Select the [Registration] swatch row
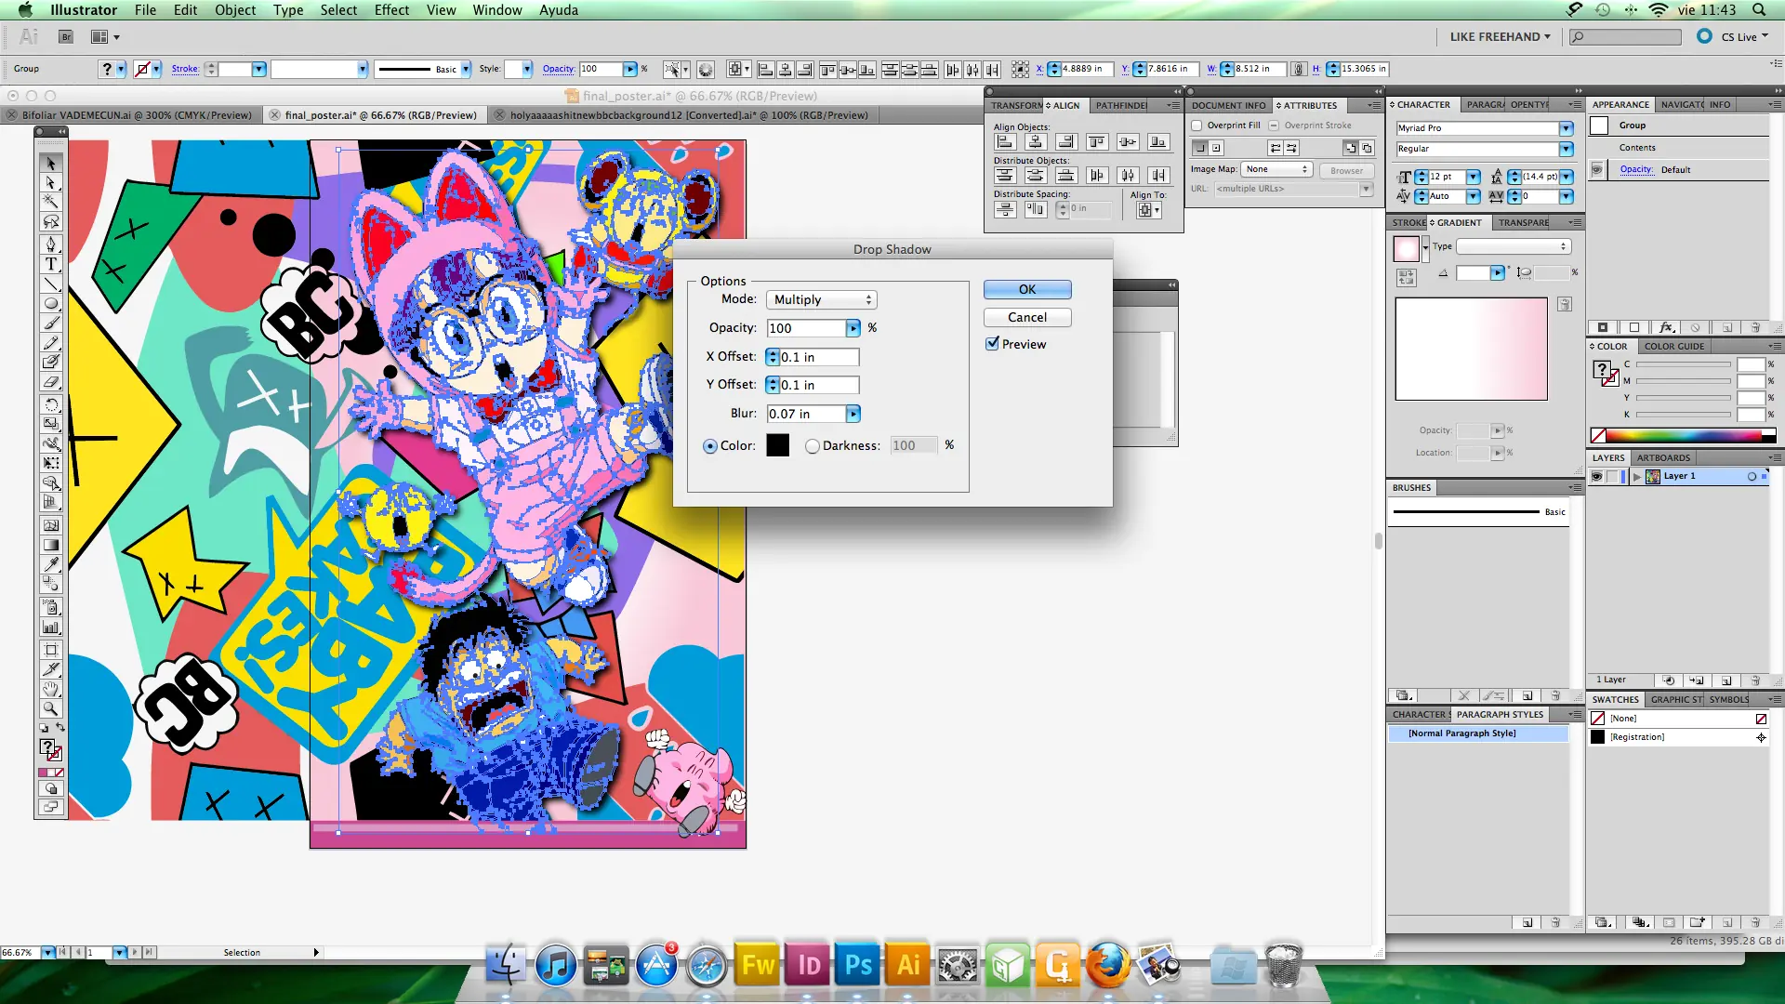 click(x=1679, y=737)
